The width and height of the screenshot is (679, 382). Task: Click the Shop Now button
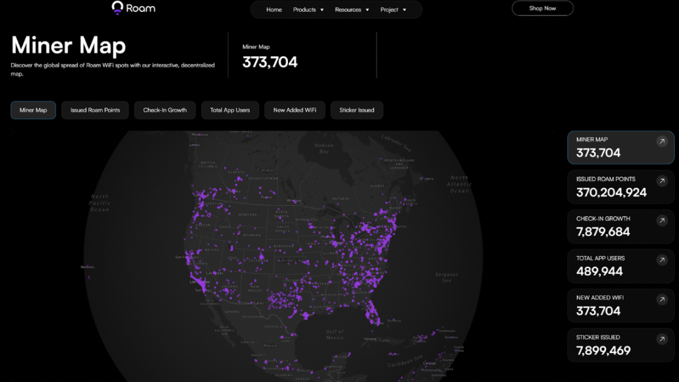pos(542,8)
